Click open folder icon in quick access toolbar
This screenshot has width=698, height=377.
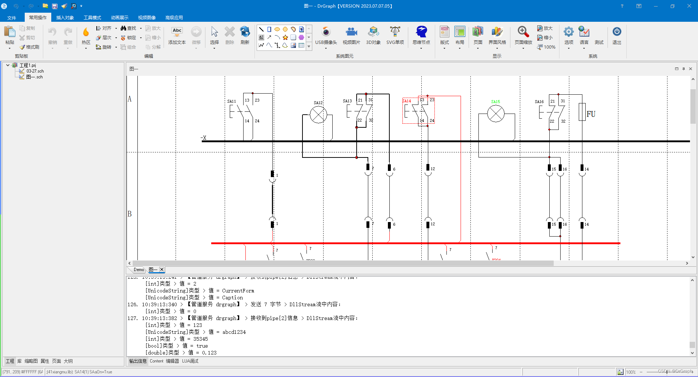coord(45,6)
